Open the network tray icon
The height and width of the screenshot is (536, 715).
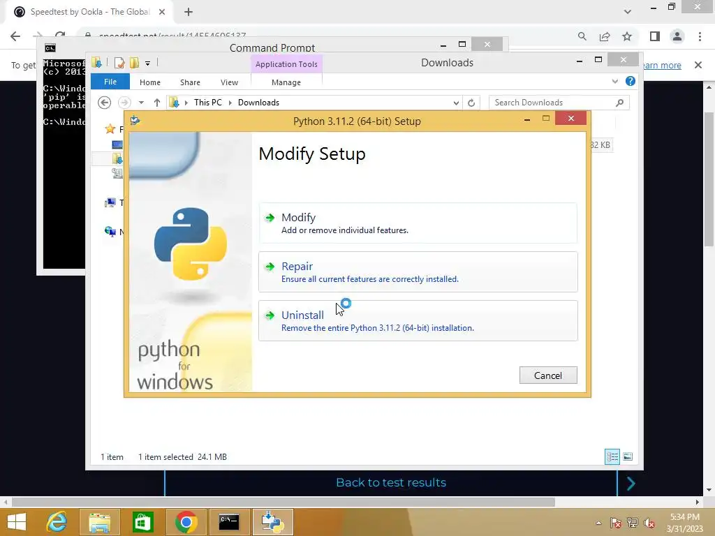coord(633,523)
